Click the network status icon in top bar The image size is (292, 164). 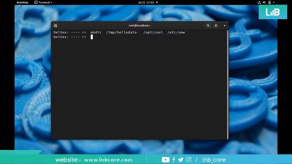point(259,2)
